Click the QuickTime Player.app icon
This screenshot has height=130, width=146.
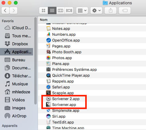coord(48,75)
